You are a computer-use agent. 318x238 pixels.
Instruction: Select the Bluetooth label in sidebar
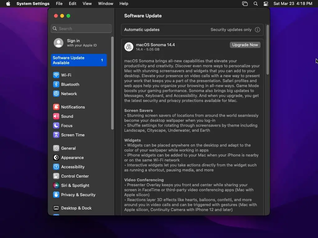[70, 84]
